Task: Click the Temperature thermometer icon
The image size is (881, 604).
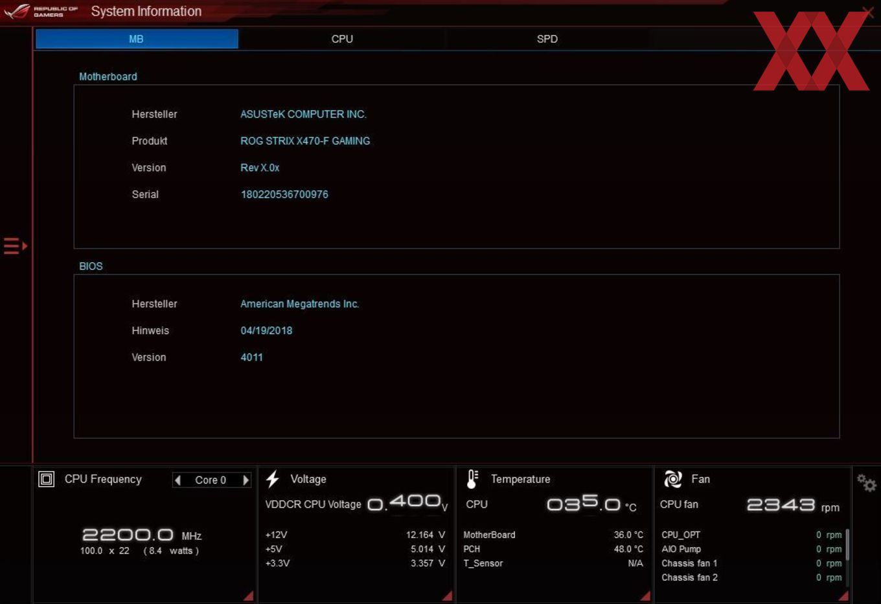Action: pos(472,479)
